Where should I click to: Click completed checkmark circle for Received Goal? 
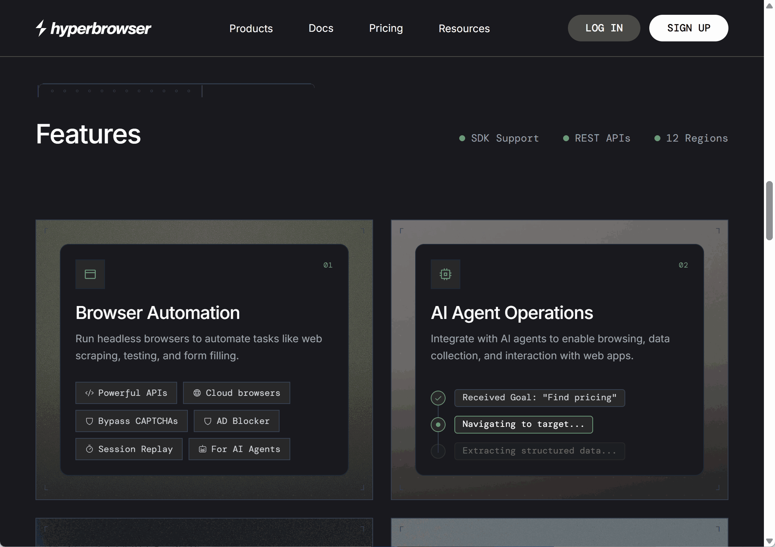point(438,398)
